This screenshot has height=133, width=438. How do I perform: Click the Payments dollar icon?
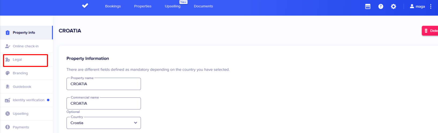click(x=7, y=127)
